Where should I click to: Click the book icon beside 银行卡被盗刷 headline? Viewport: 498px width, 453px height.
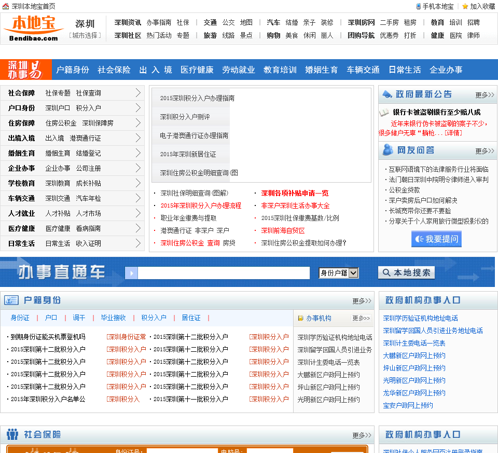pos(384,113)
